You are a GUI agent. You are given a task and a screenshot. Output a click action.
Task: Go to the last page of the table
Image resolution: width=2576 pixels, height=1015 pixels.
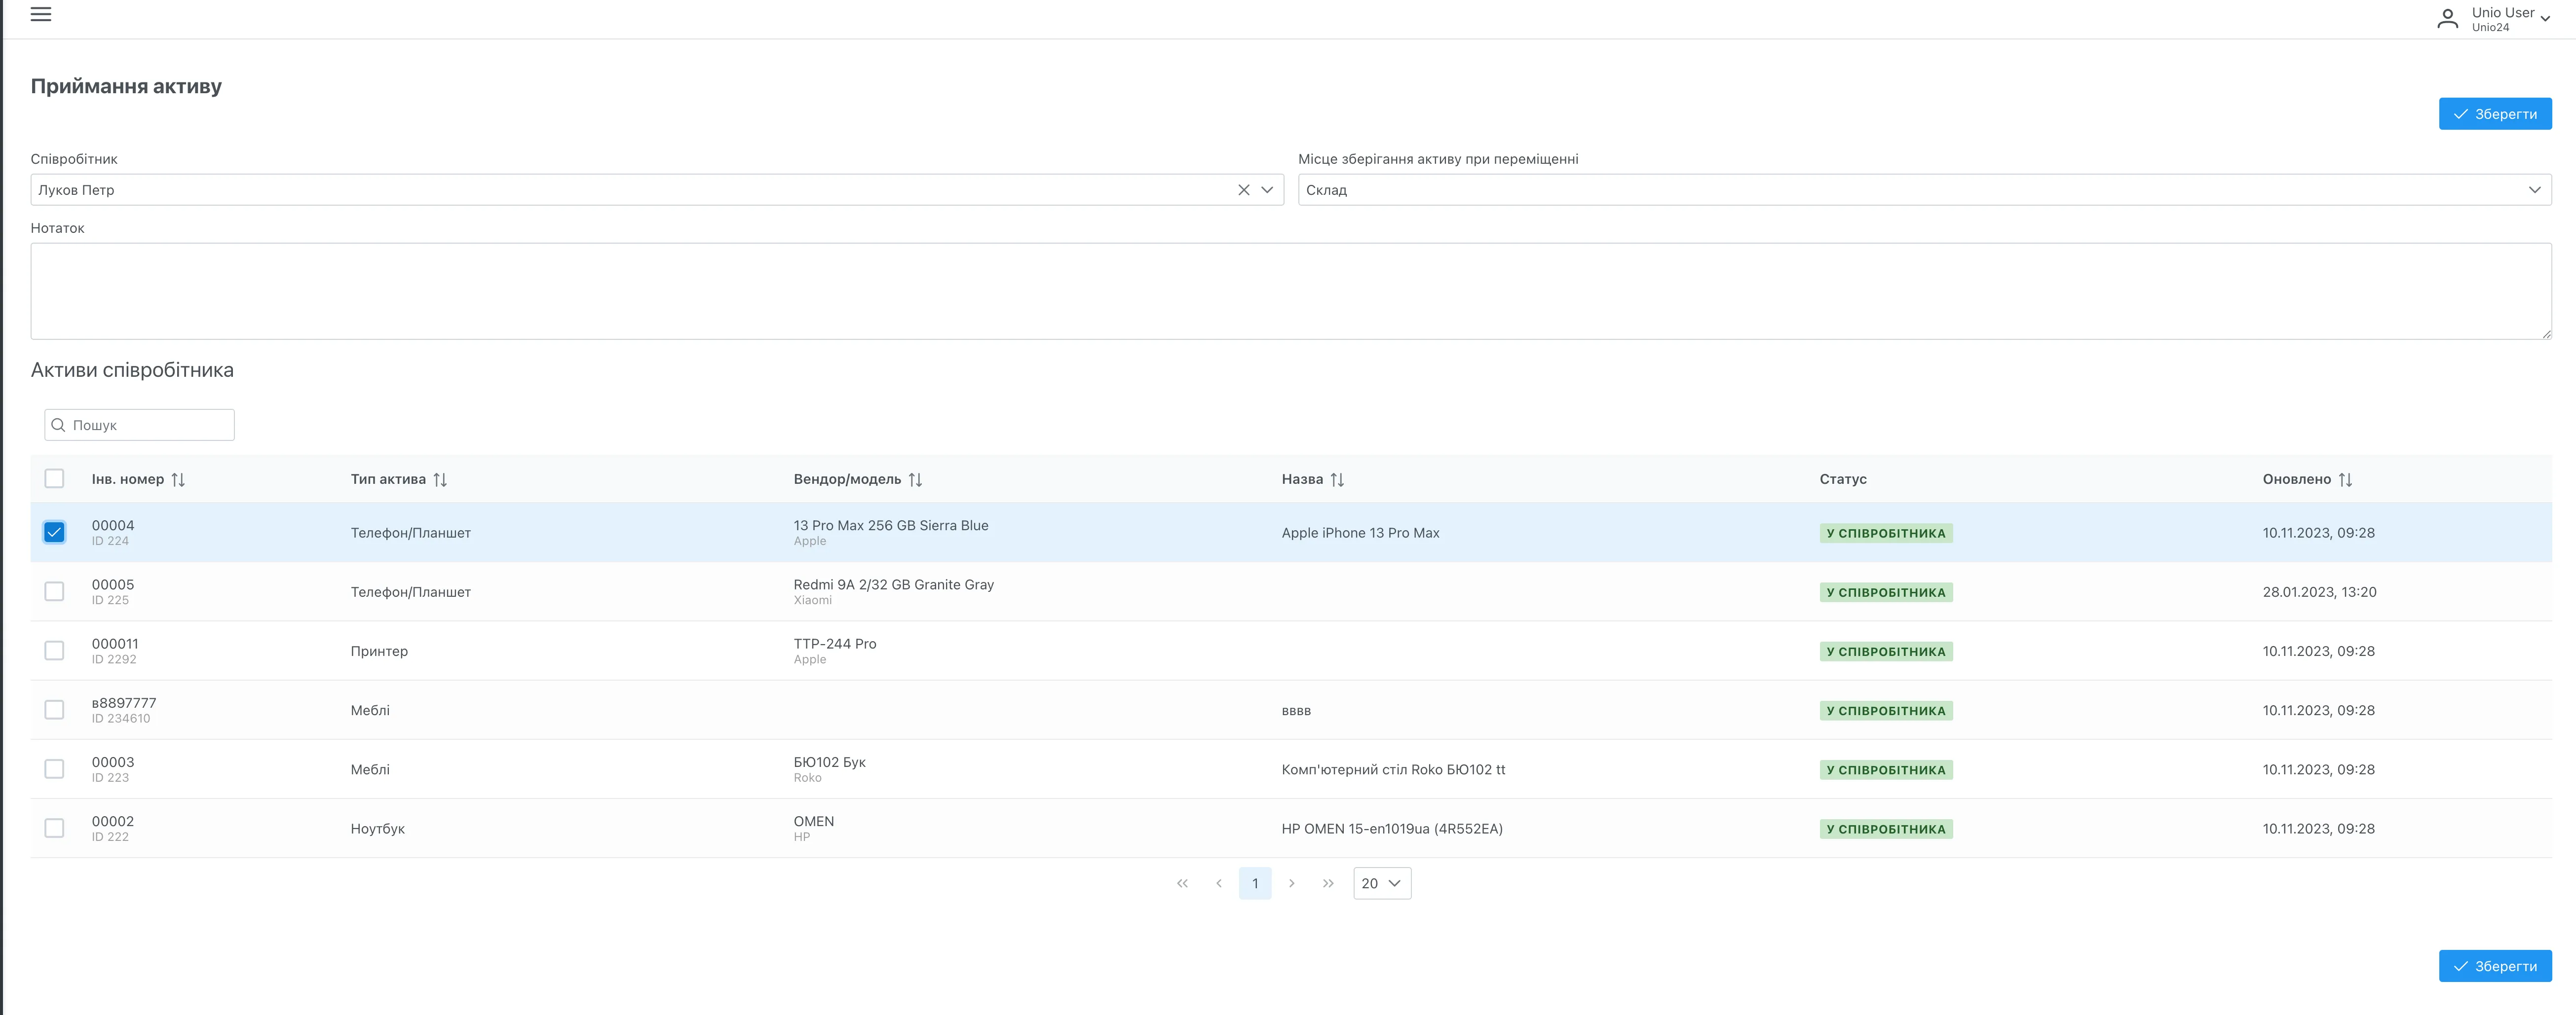point(1327,883)
